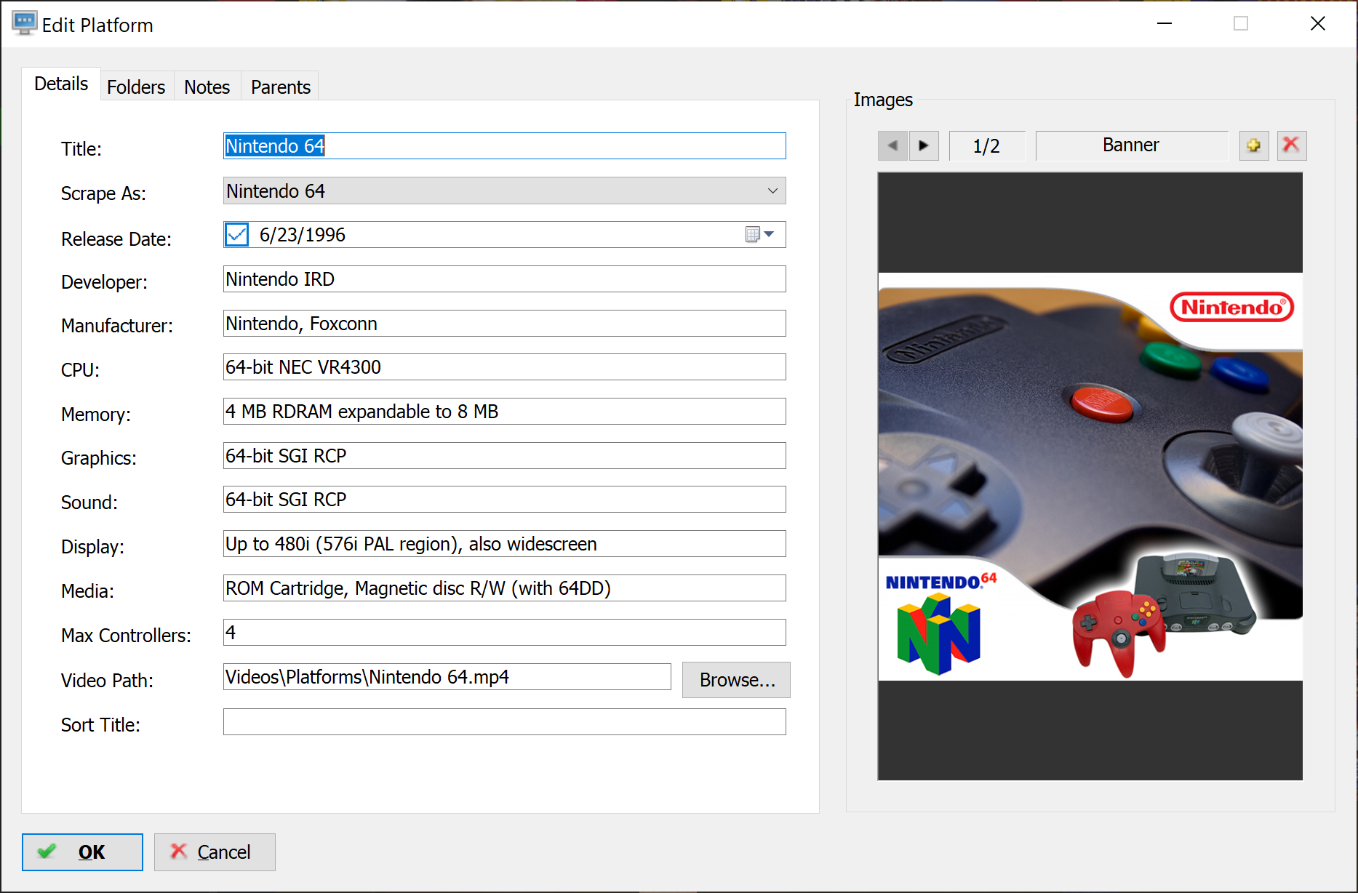1358x893 pixels.
Task: Browse for a video path file
Action: coord(736,680)
